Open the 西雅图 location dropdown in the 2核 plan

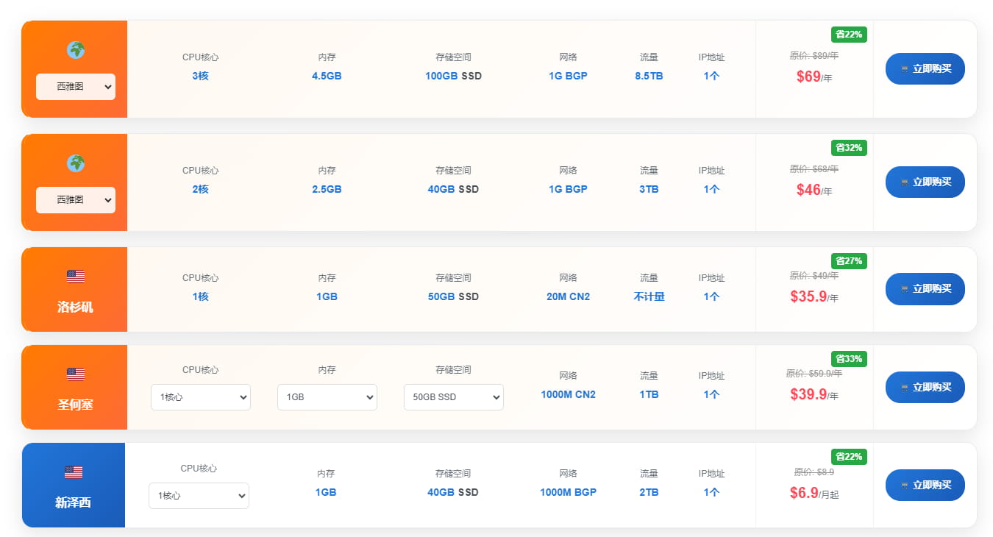pyautogui.click(x=76, y=200)
